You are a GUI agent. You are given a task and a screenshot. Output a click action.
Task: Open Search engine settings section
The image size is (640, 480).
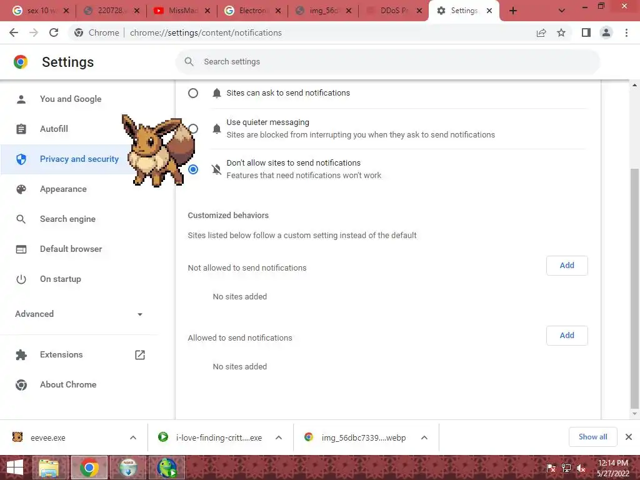click(x=67, y=219)
